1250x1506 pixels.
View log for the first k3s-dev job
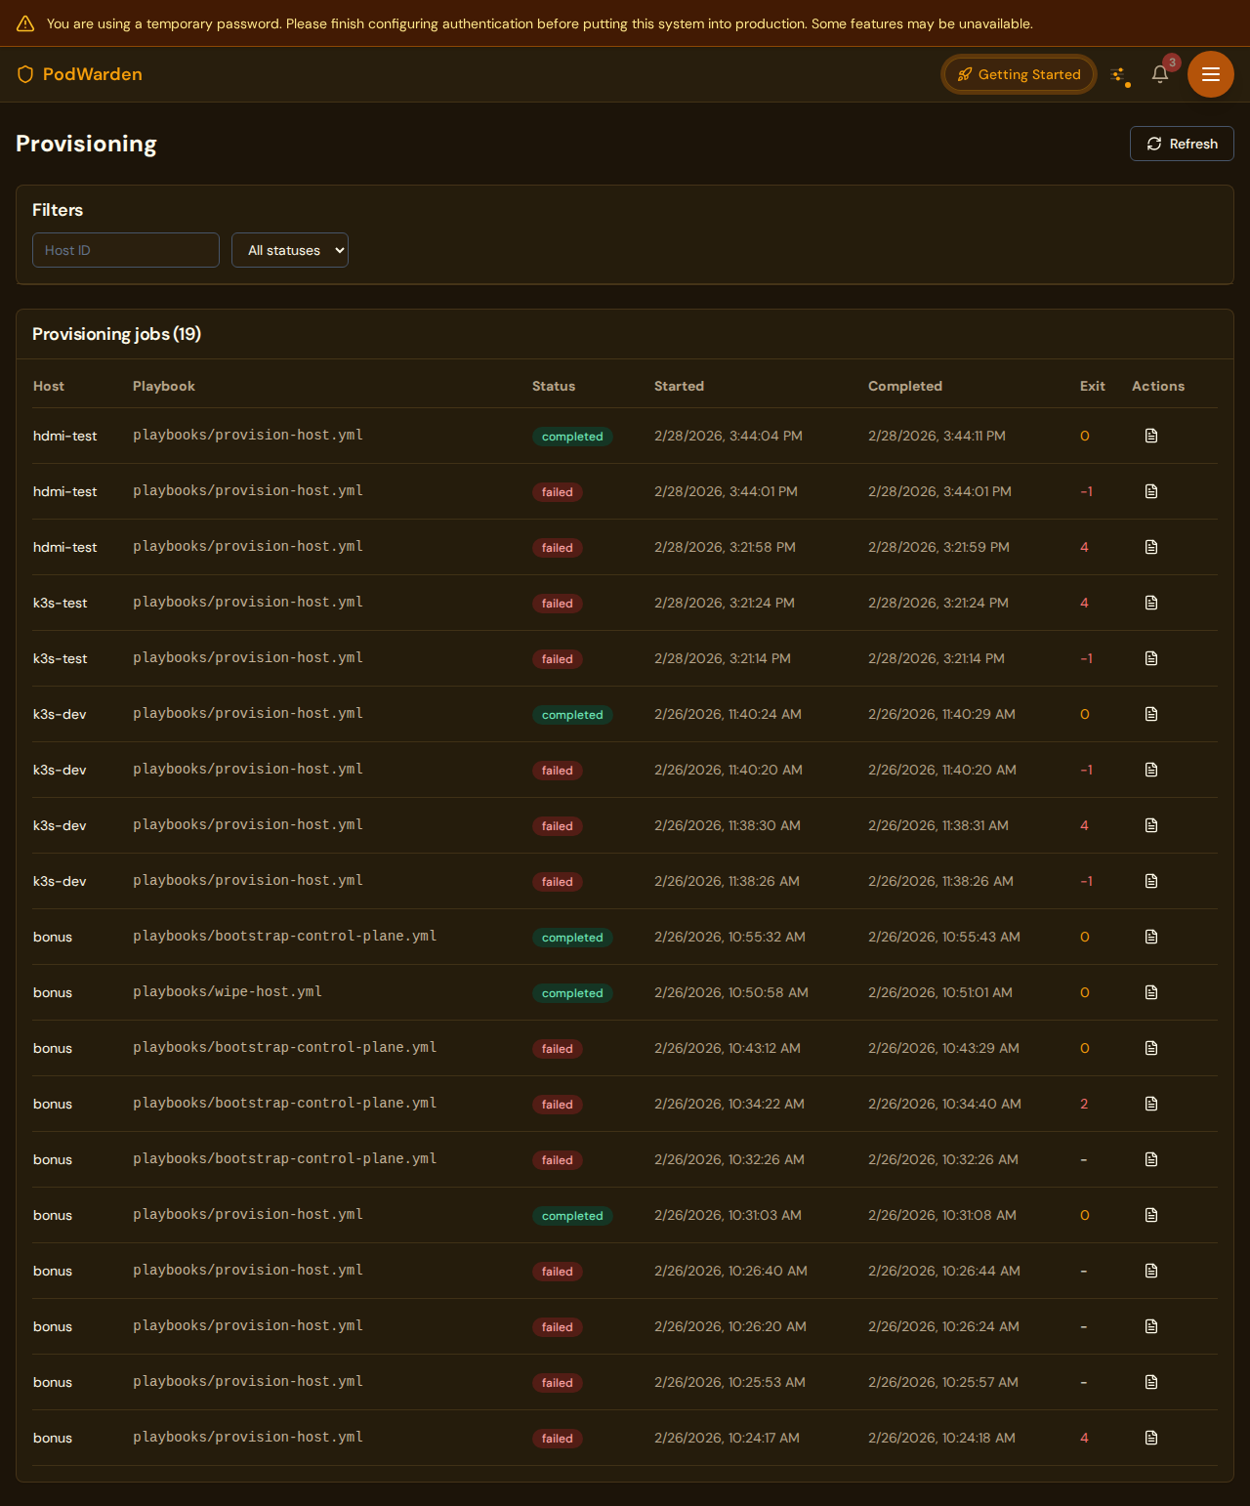[1150, 714]
